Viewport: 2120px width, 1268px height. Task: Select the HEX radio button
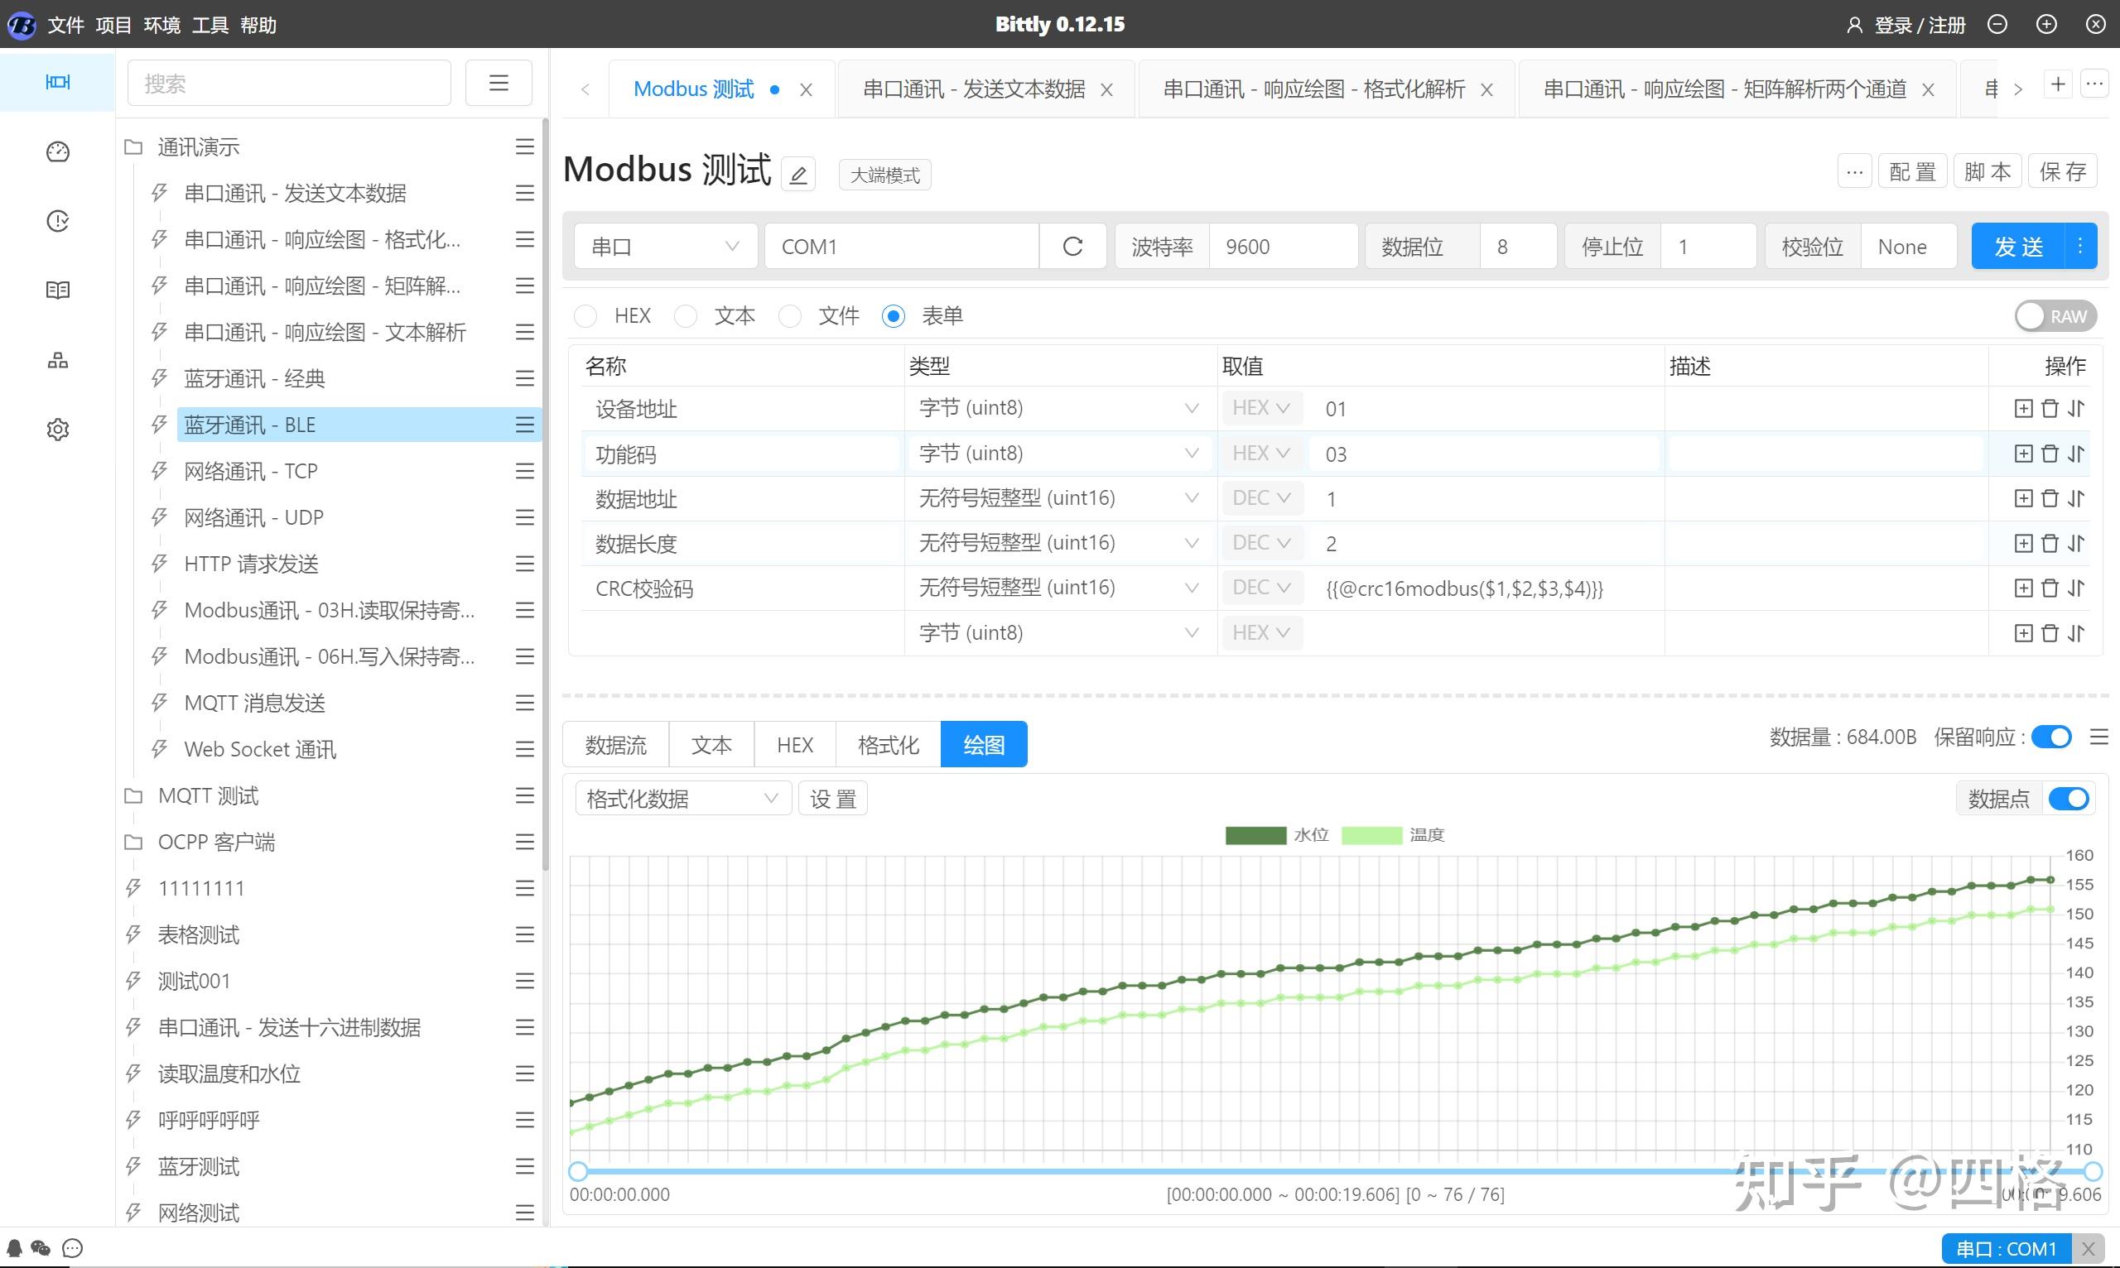point(587,314)
